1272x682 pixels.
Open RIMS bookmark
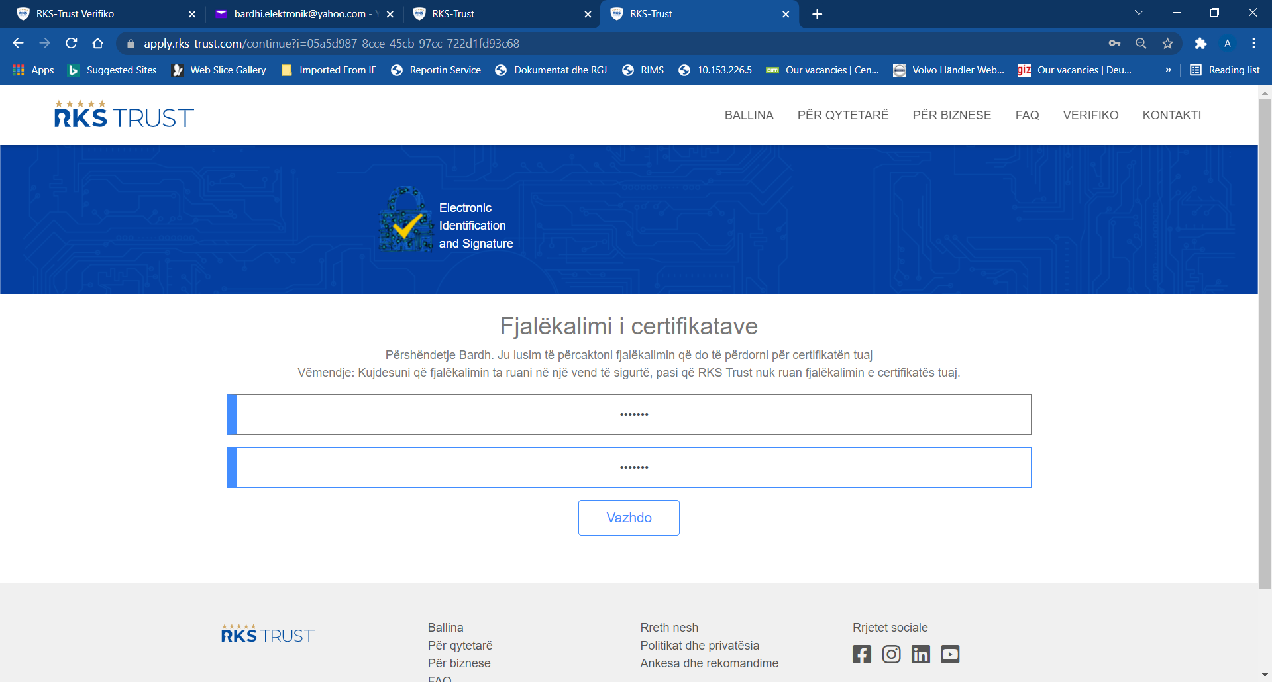click(643, 70)
